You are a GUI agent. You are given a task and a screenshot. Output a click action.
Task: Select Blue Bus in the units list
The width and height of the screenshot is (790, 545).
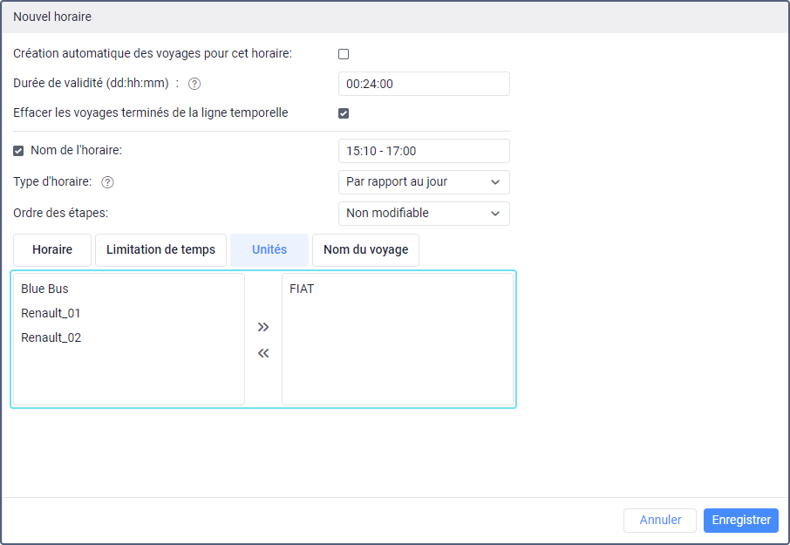(x=44, y=290)
